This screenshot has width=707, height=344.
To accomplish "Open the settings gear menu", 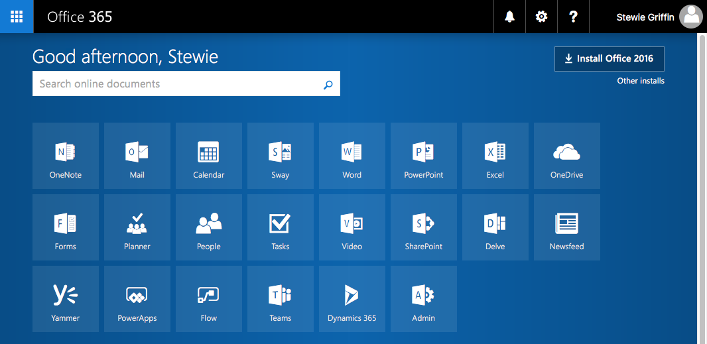I will click(542, 17).
